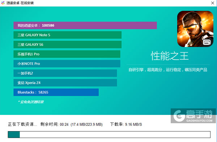Screen dimensions: 217x142
Task: Close the 逍遥安卓 online installer window
Action: click(x=213, y=3)
